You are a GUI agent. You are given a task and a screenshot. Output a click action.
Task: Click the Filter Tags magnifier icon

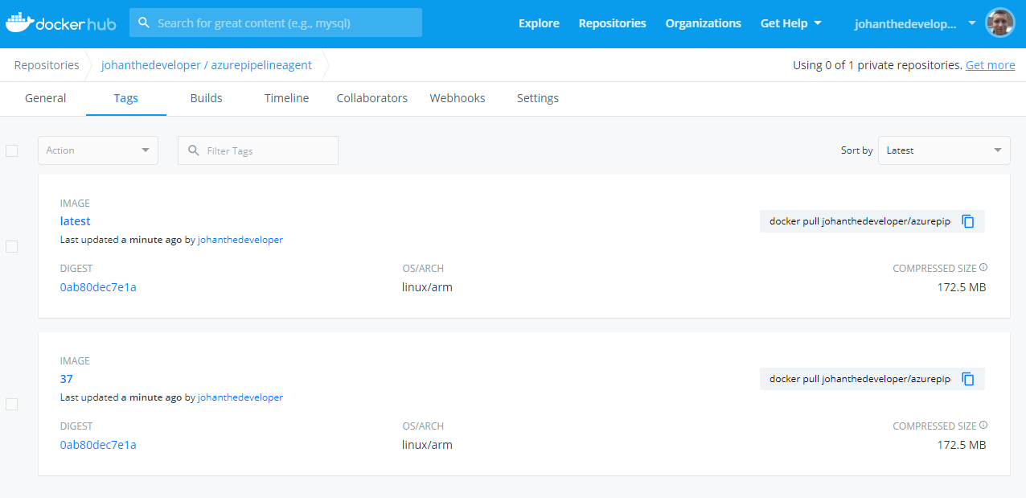[193, 150]
